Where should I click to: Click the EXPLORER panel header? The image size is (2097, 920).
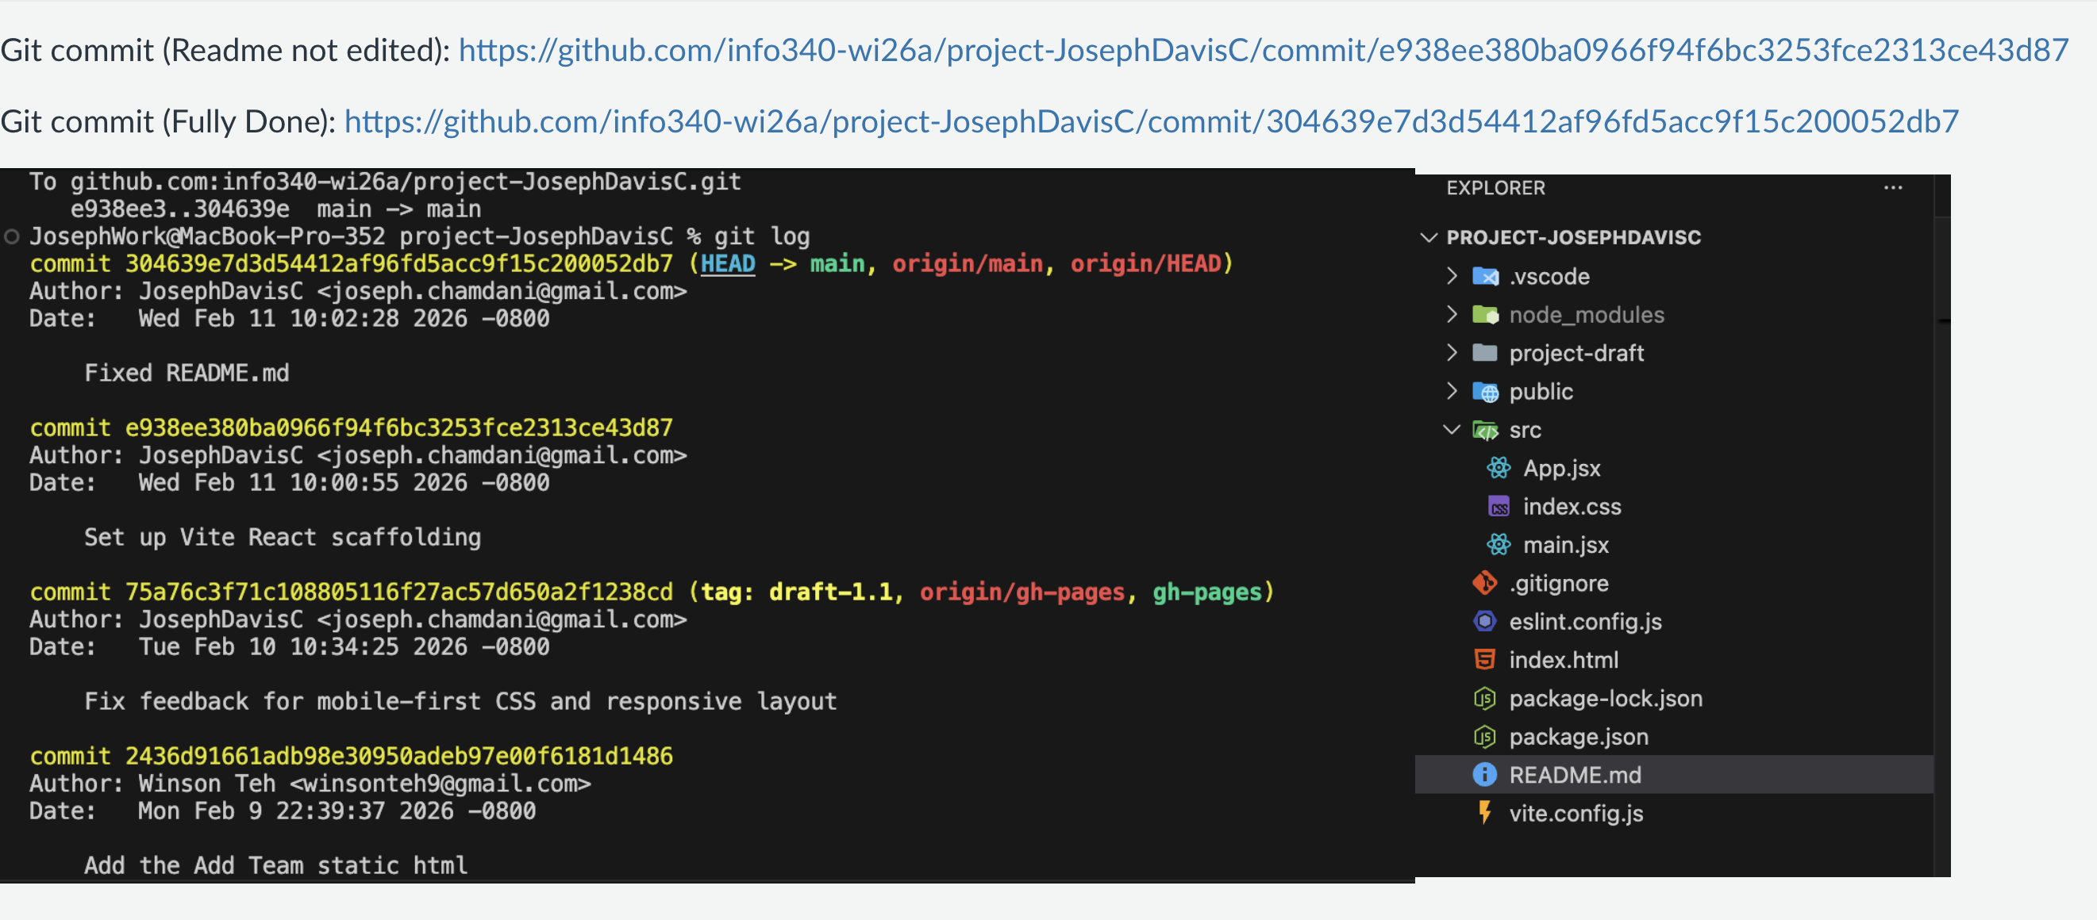coord(1495,187)
